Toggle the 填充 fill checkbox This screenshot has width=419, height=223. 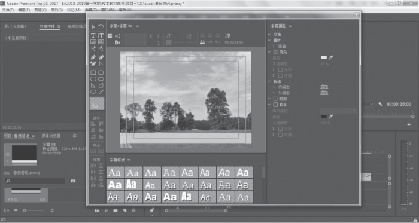coord(275,52)
